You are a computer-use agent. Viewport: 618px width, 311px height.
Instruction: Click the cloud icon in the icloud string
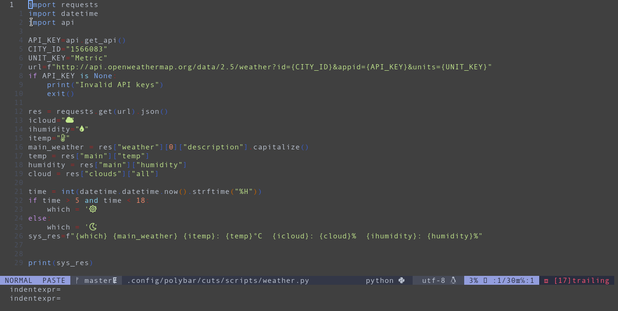(70, 120)
